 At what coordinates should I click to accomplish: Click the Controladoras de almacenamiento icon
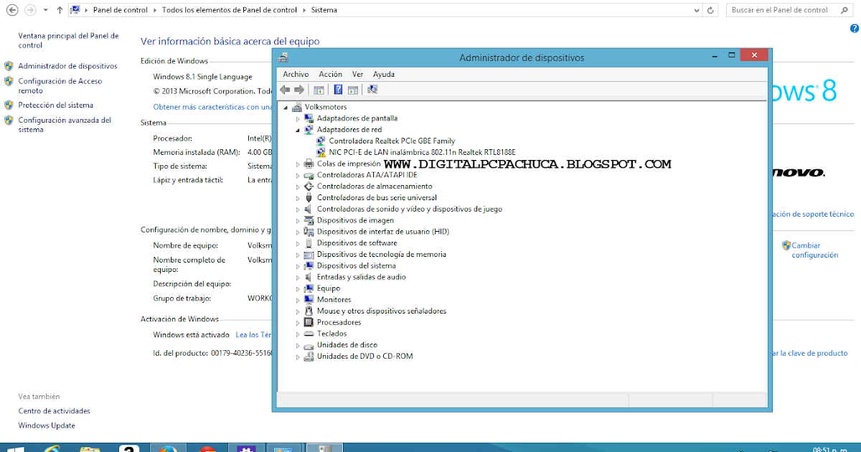click(x=309, y=187)
